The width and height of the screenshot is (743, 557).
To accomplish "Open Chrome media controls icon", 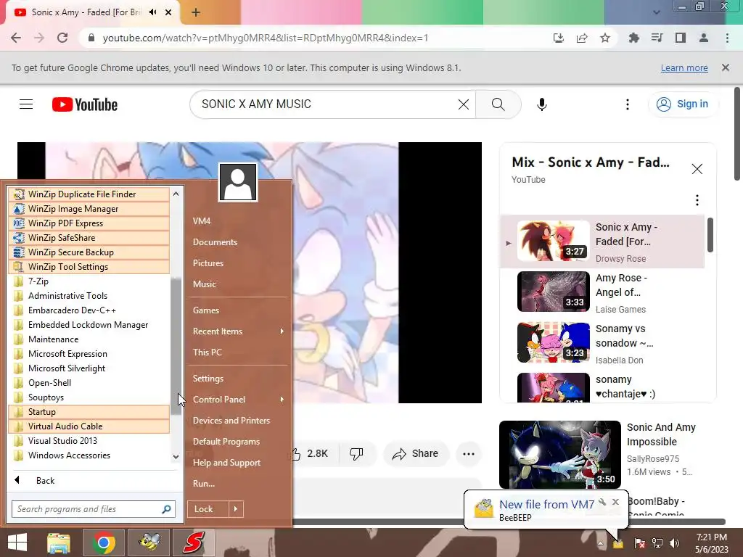I will coord(657,38).
